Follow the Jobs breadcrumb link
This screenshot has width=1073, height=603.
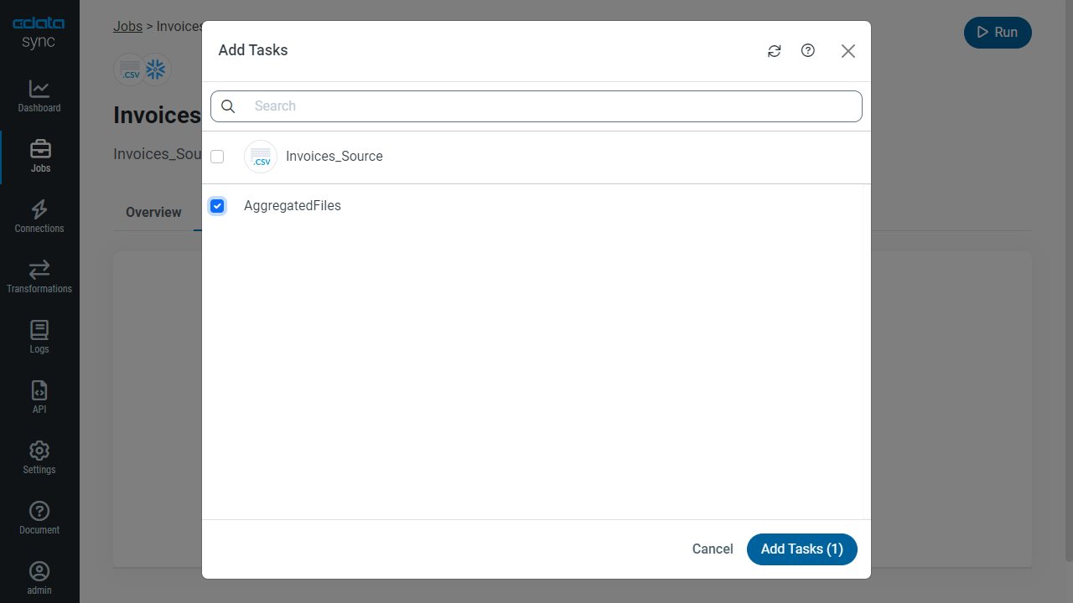(127, 26)
